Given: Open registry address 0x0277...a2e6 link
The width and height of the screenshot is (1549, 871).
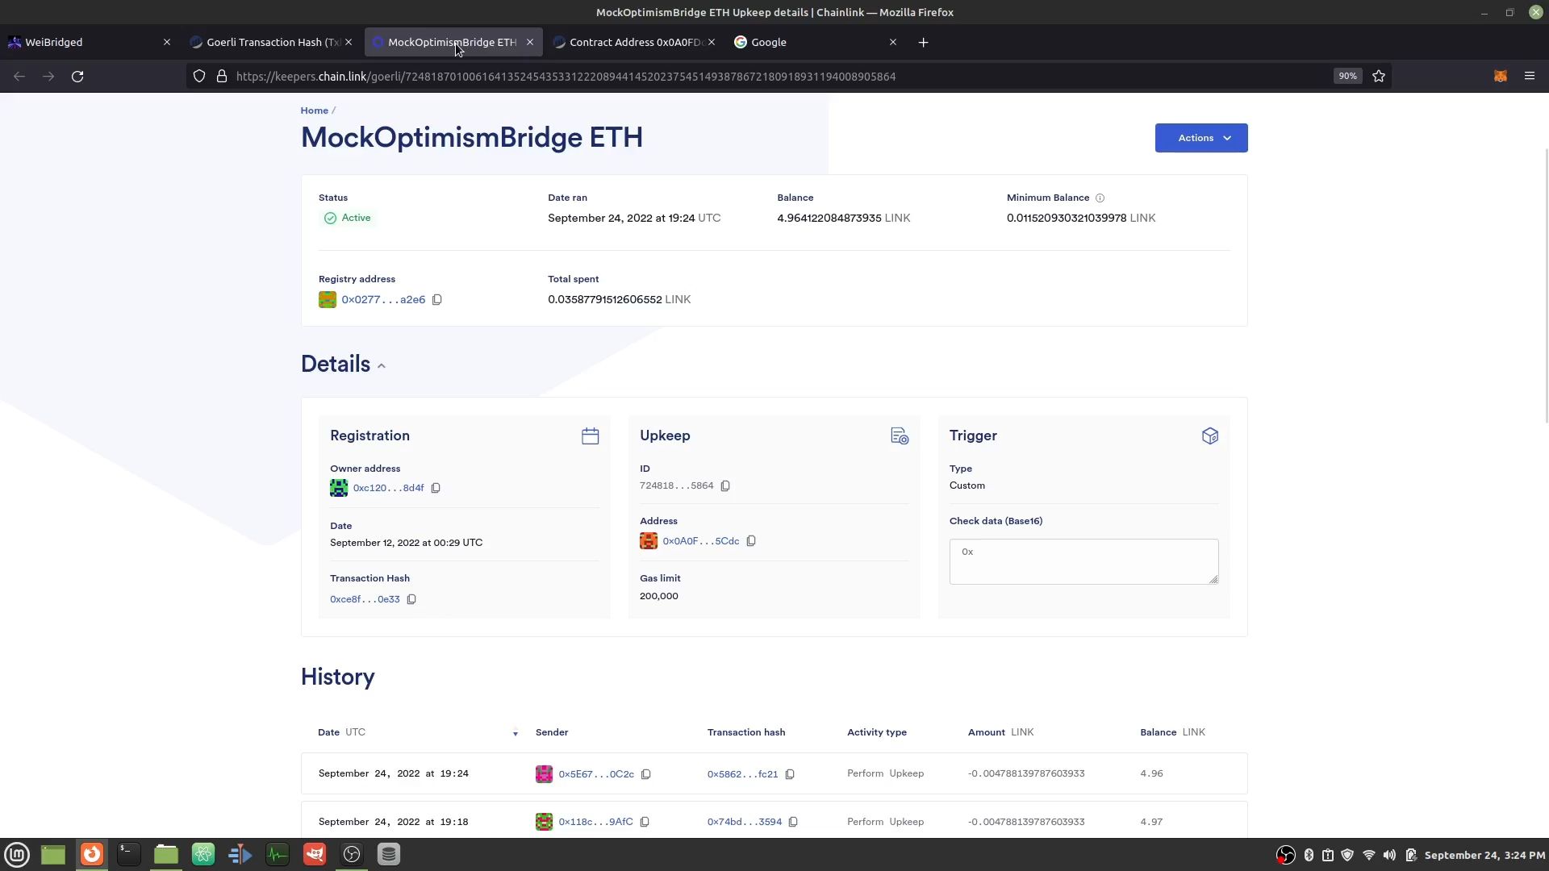Looking at the screenshot, I should [383, 300].
